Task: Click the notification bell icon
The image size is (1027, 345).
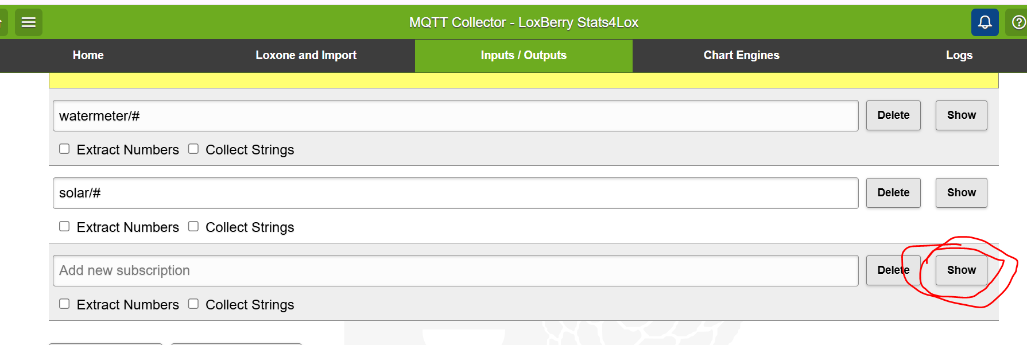Action: point(985,22)
